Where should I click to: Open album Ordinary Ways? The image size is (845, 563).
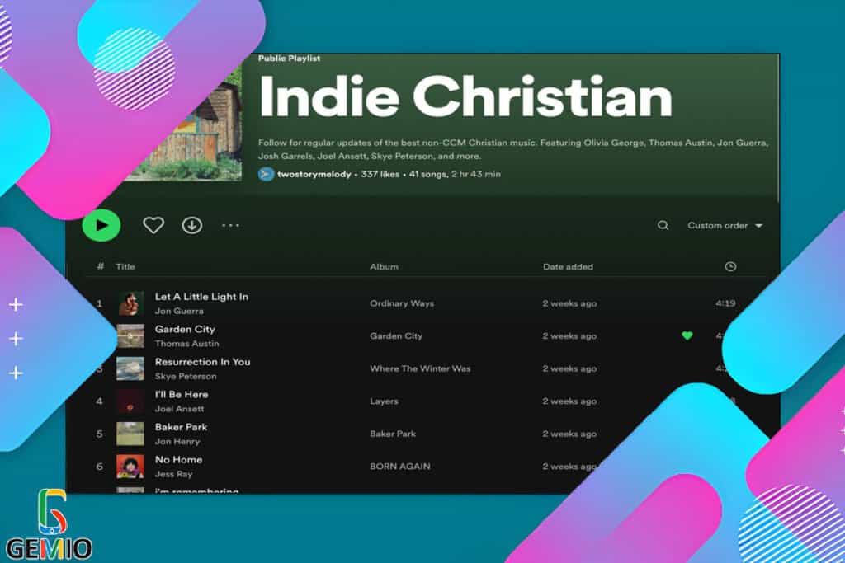pos(402,303)
